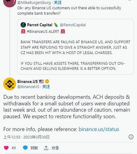This screenshot has height=154, width=137.
Task: Click the Binance.US profile avatar
Action: pos(10,84)
